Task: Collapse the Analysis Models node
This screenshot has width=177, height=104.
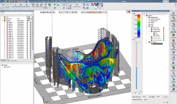Action: [x=149, y=32]
